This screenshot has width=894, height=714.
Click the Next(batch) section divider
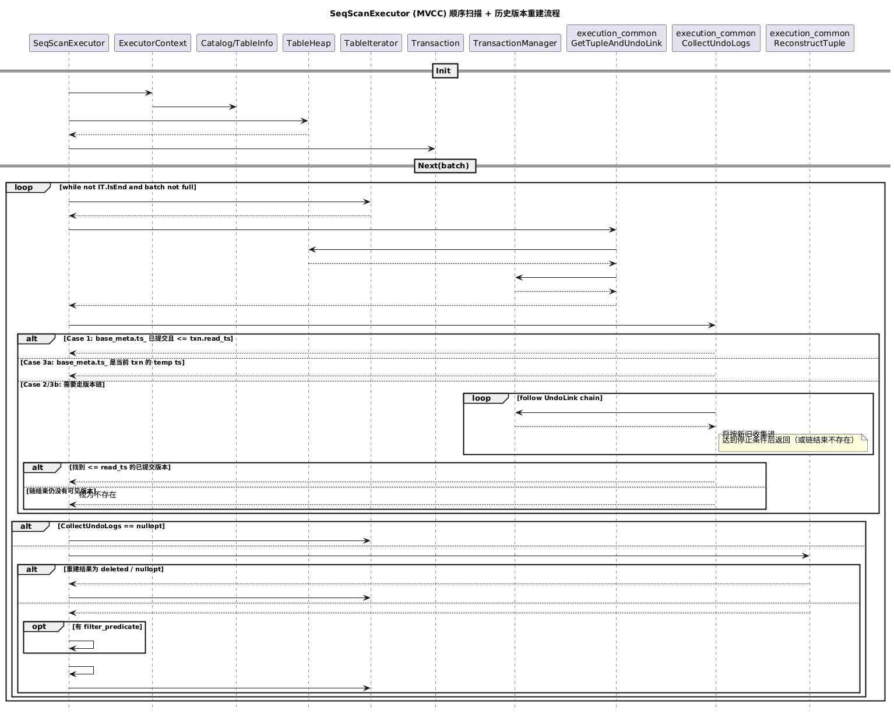[x=445, y=166]
